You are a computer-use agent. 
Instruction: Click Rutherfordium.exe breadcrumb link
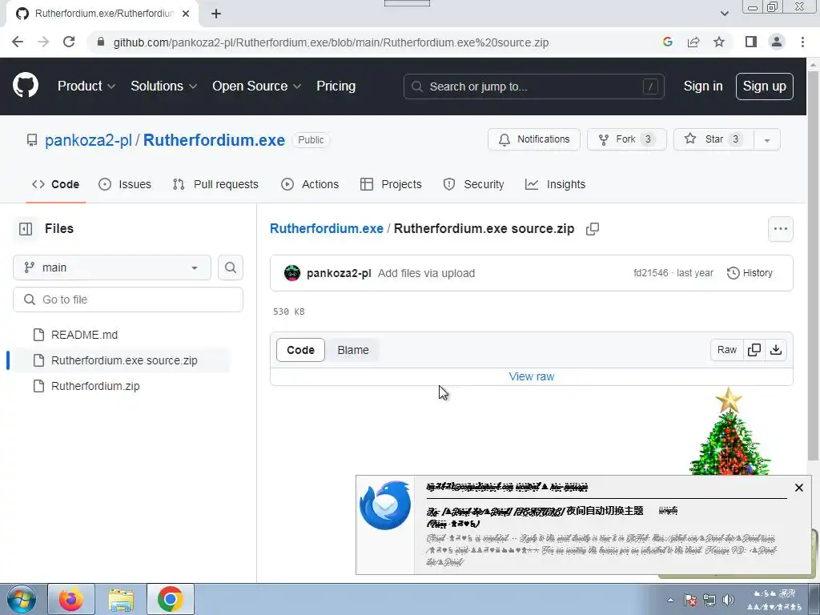click(x=327, y=228)
